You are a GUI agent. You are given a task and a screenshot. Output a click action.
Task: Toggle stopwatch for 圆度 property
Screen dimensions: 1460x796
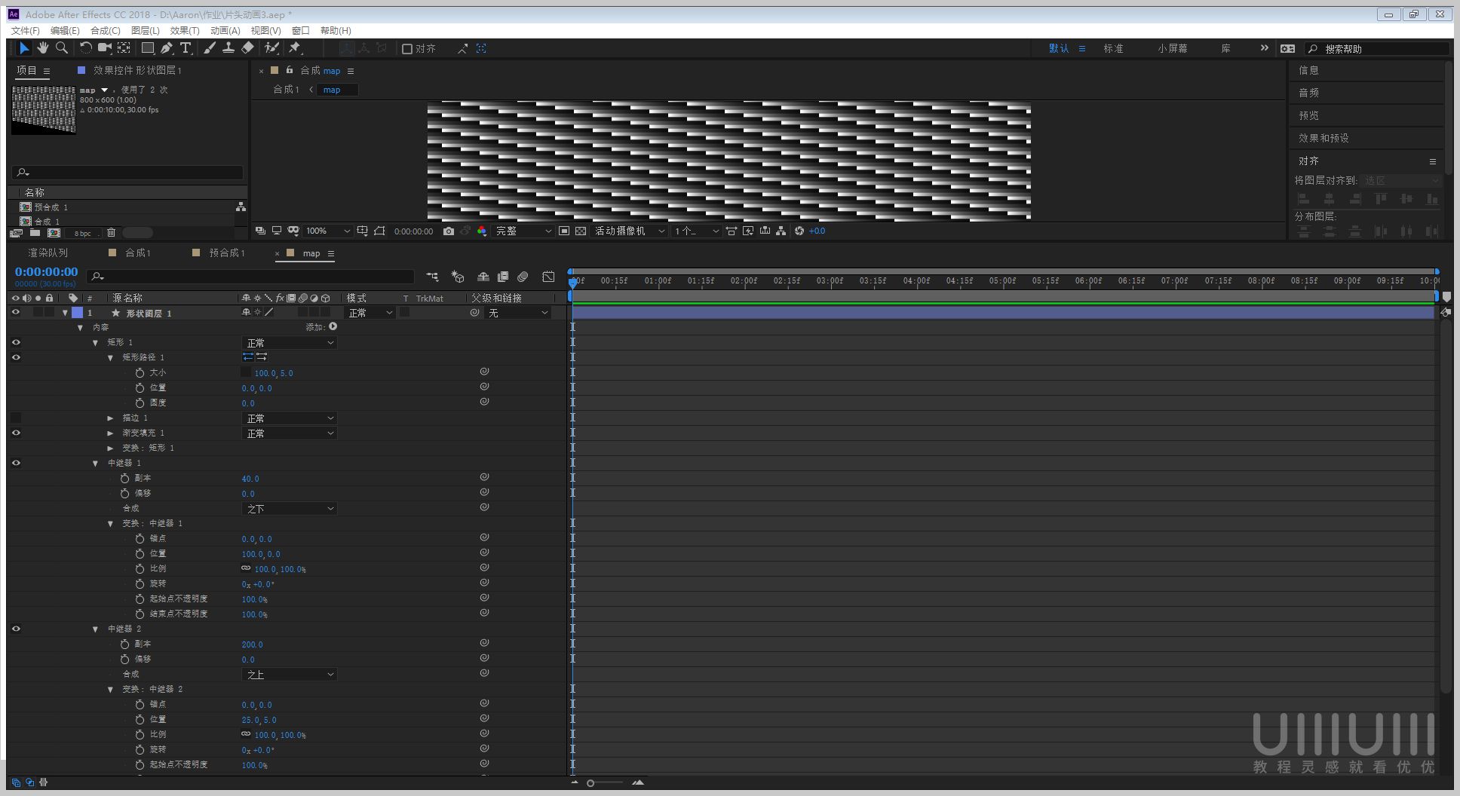click(140, 403)
